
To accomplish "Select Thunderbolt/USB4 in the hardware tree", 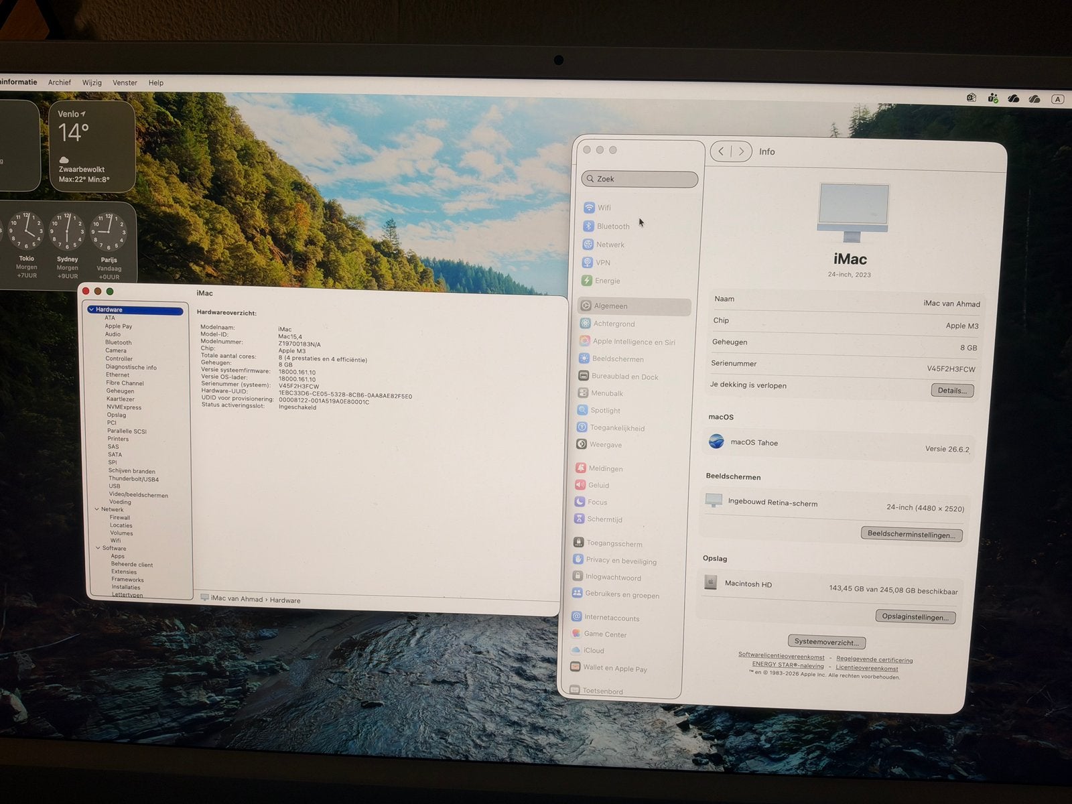I will pos(133,479).
